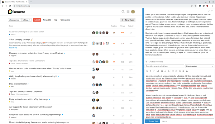Cancel the topic composer

(x=165, y=121)
